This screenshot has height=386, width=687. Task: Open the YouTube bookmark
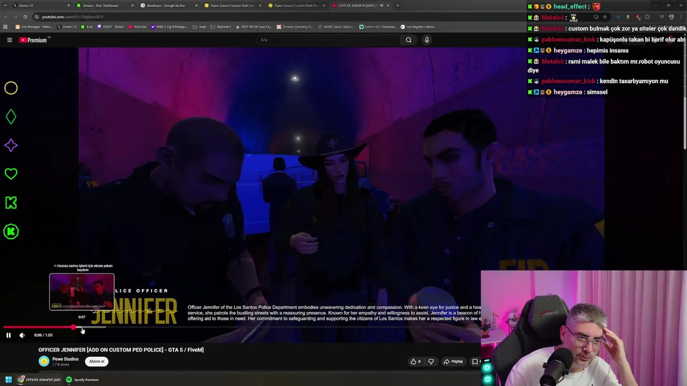point(138,27)
